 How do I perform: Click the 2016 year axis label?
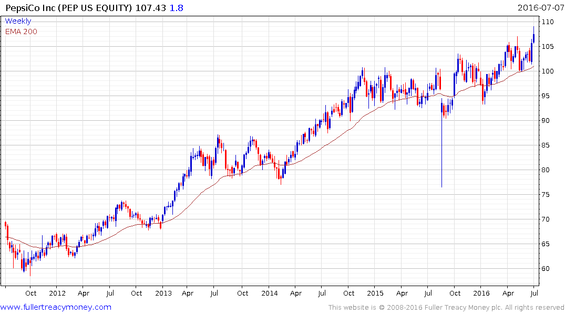(x=481, y=293)
